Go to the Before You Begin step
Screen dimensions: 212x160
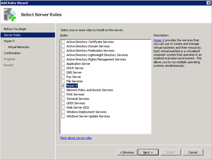point(15,29)
